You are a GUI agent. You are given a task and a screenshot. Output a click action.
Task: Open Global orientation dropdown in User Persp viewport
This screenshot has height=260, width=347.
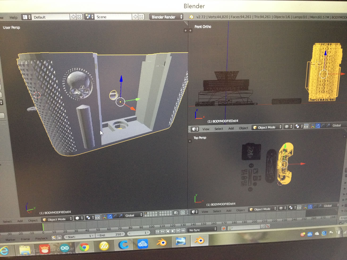pos(133,215)
